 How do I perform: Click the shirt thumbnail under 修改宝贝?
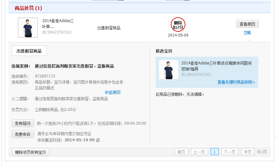pos(168,70)
